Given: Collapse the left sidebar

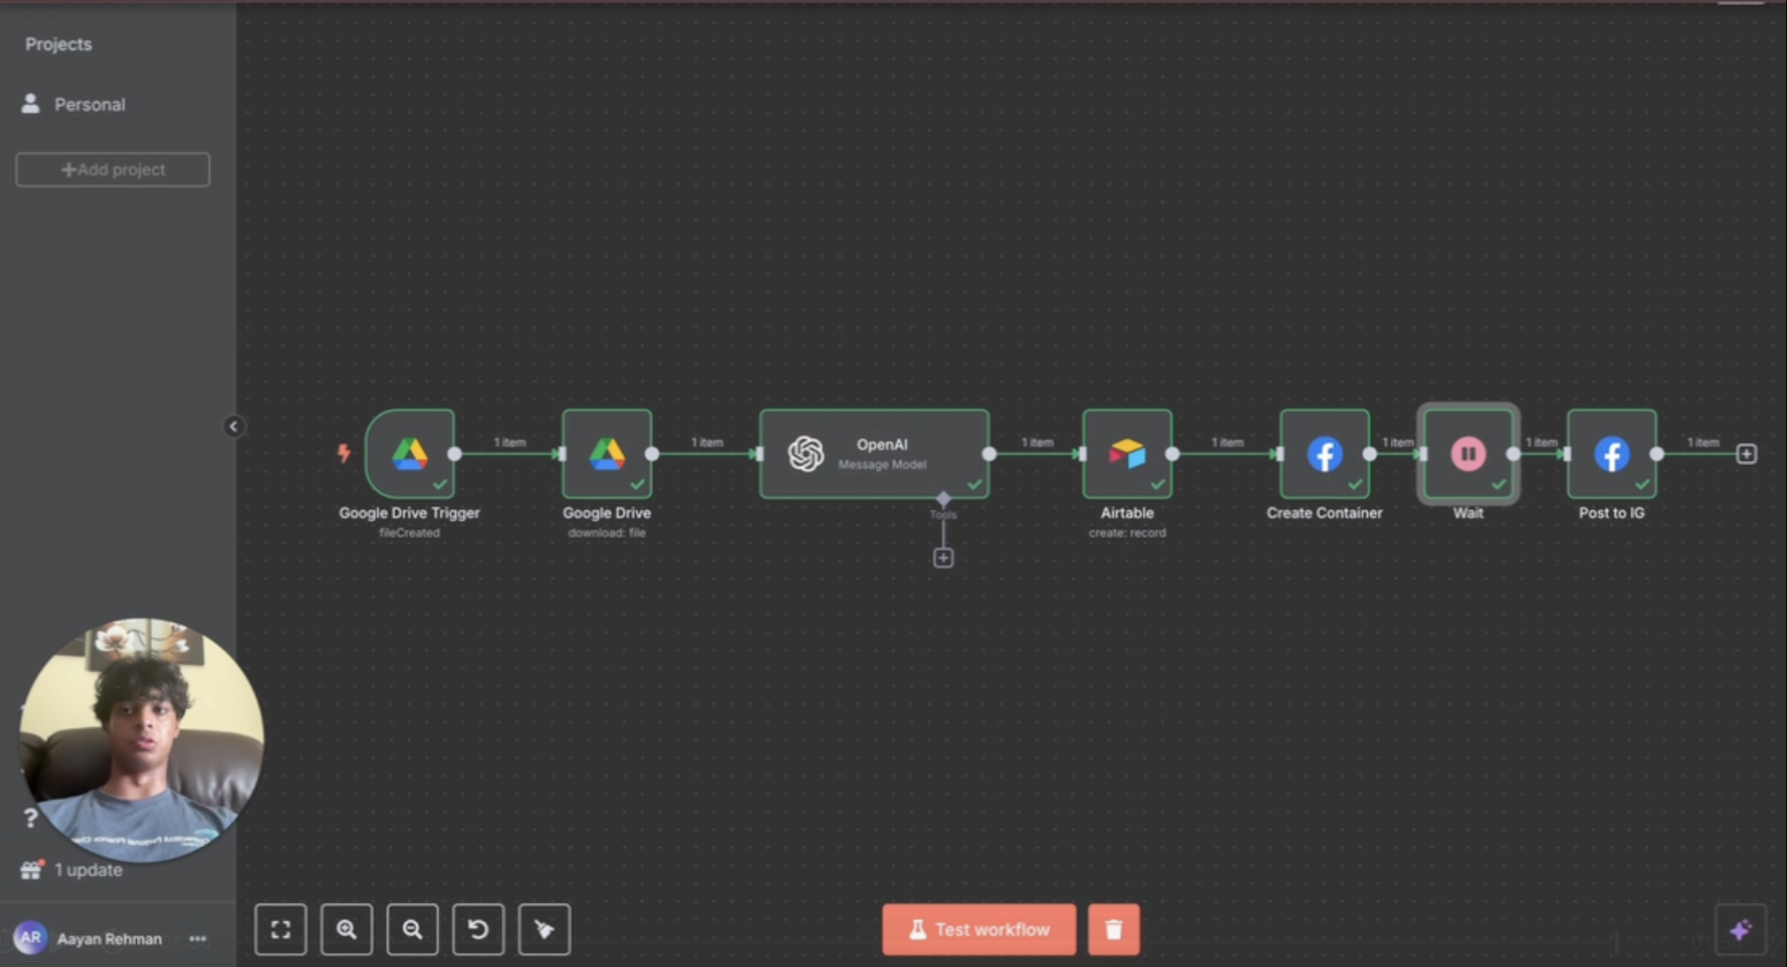Looking at the screenshot, I should coord(234,427).
